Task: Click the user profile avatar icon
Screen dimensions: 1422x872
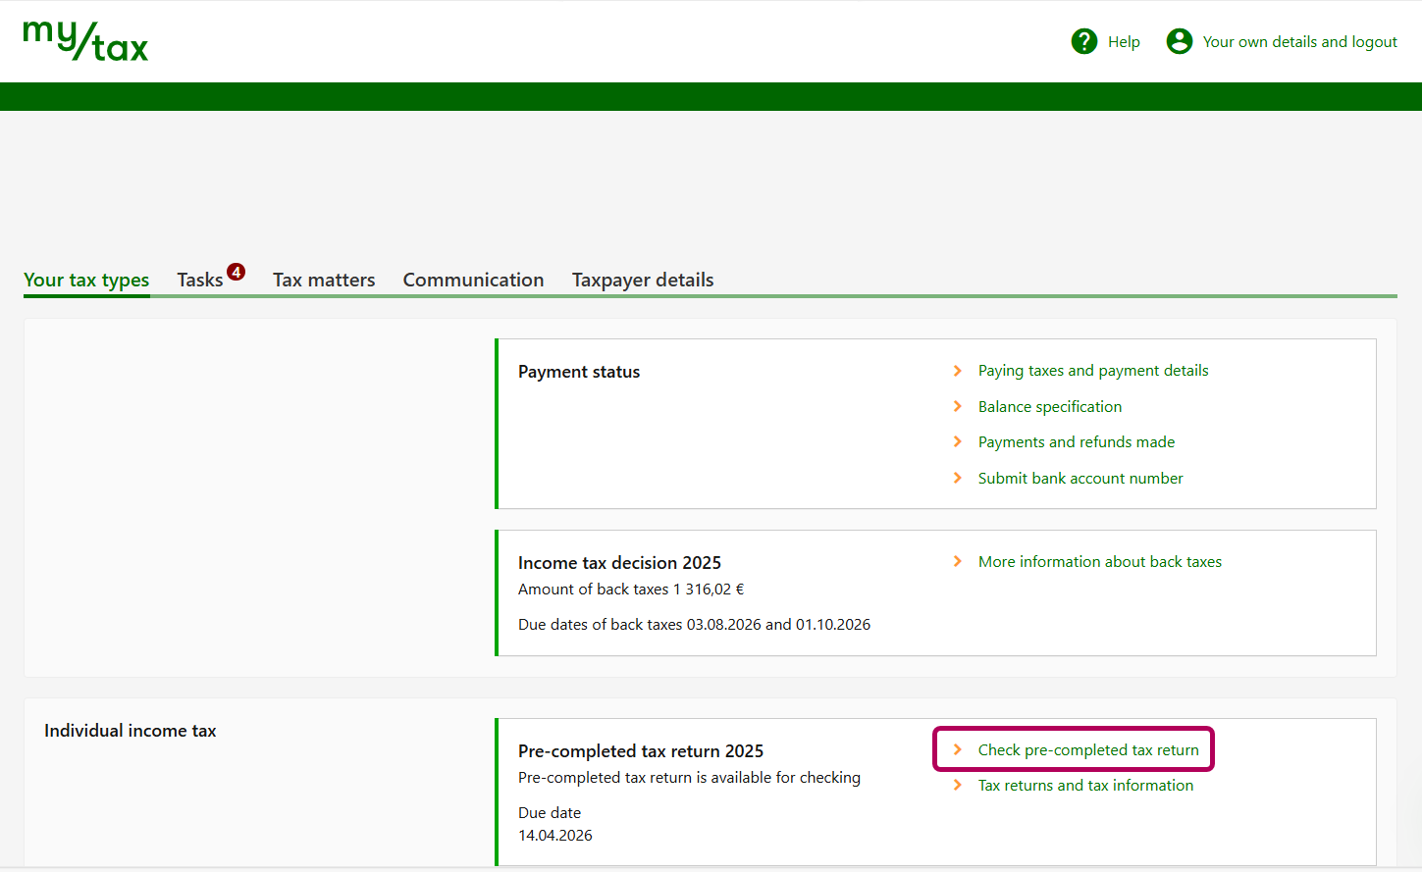Action: click(1179, 41)
